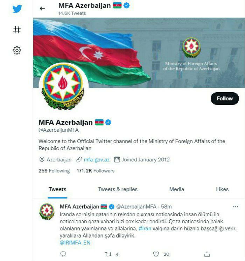Open the large profile emblem picture
This screenshot has width=245, height=261.
pos(63,87)
